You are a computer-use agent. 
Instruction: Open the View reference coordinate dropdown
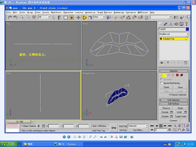[99, 17]
